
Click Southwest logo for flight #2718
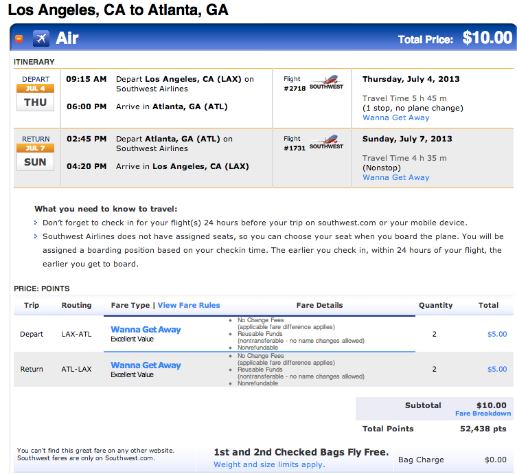point(325,83)
